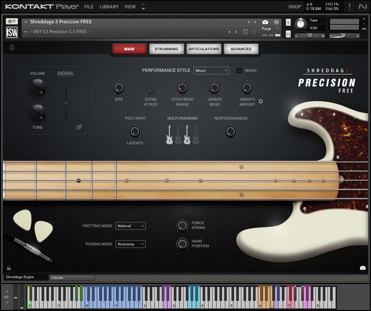The height and width of the screenshot is (311, 371).
Task: Open the Console tab
Action: tap(72, 278)
